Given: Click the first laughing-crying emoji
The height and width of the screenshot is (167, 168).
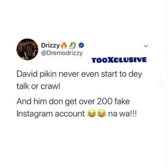Looking at the screenshot, I should pos(92,114).
